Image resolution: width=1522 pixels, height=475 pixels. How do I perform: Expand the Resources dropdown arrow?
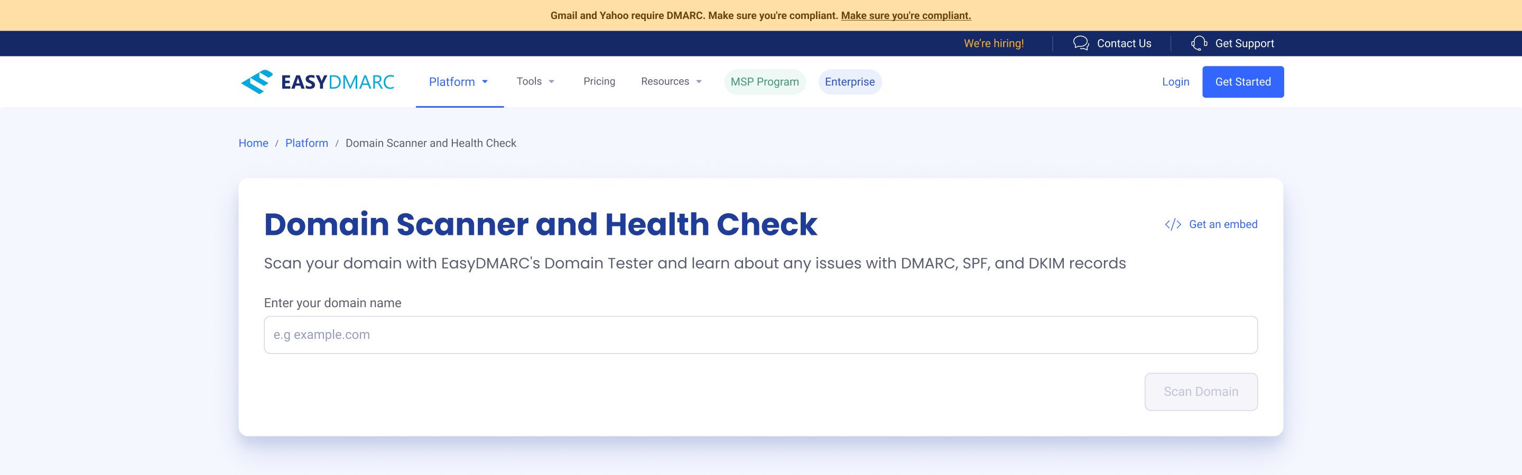click(699, 82)
